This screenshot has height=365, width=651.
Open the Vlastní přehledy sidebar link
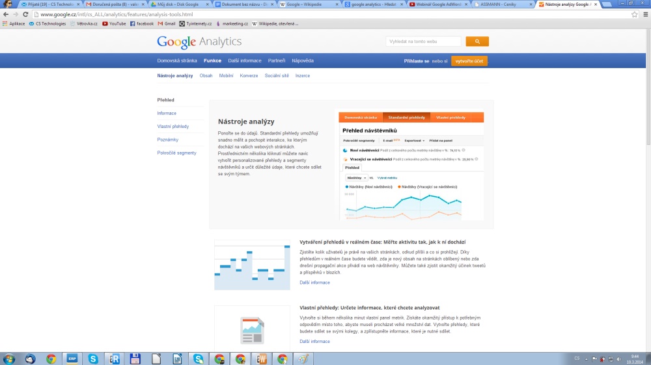173,127
